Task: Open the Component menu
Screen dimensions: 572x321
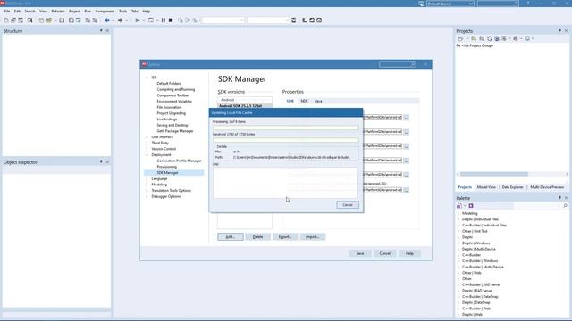Action: click(105, 12)
